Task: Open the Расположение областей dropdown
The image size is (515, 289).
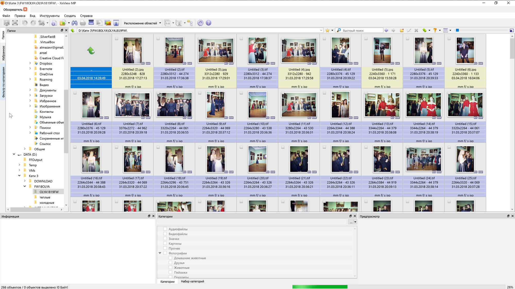Action: [x=142, y=23]
